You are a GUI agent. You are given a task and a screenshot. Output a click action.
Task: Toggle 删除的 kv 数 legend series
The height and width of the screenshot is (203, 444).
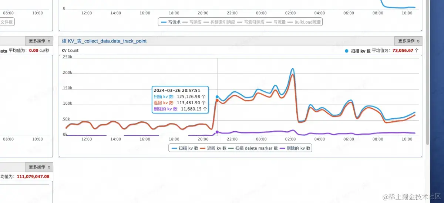(296, 148)
